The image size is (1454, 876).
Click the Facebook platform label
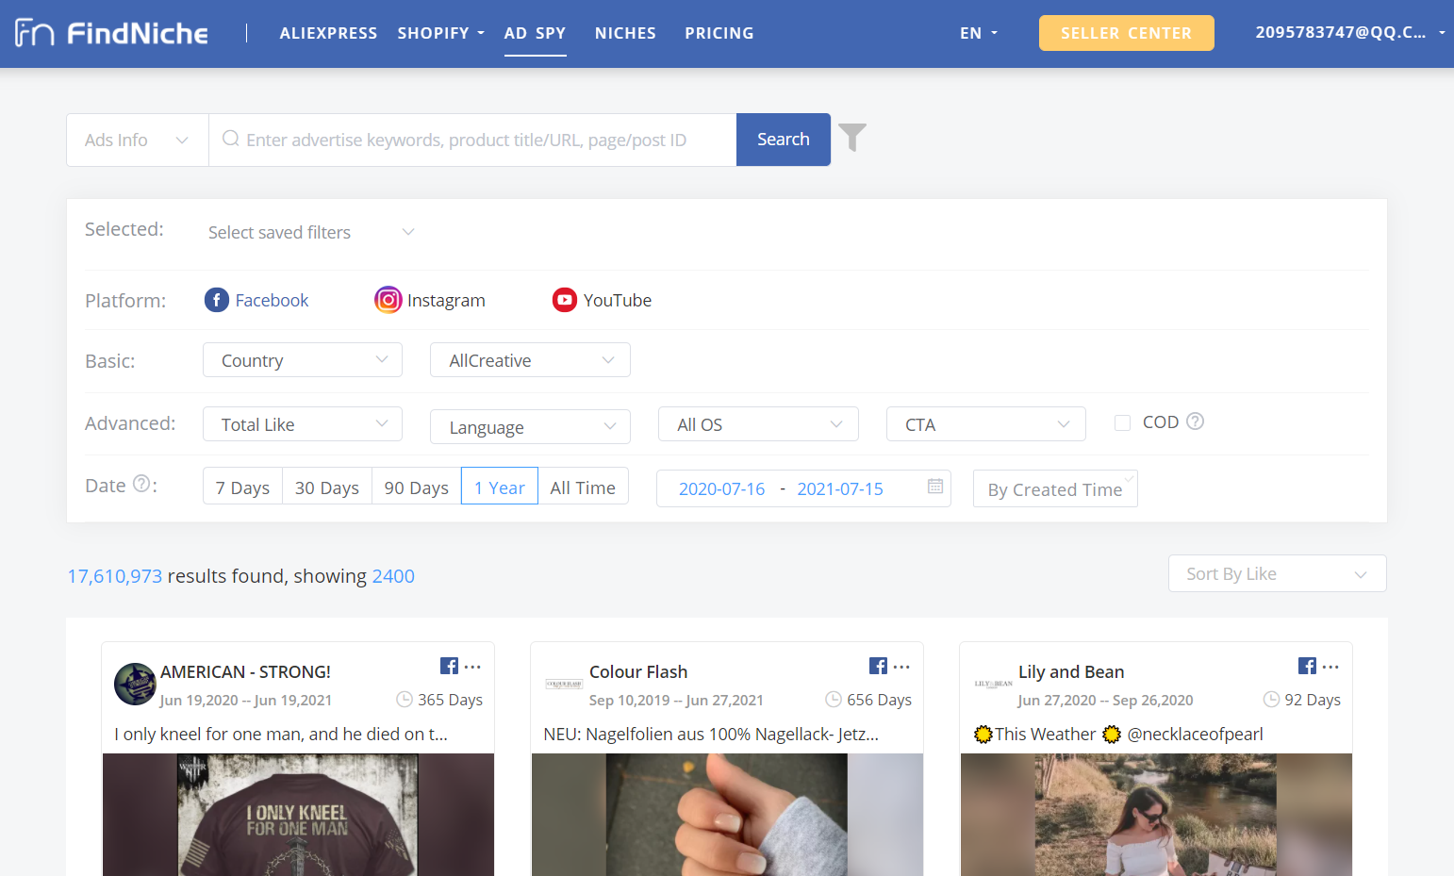(272, 300)
